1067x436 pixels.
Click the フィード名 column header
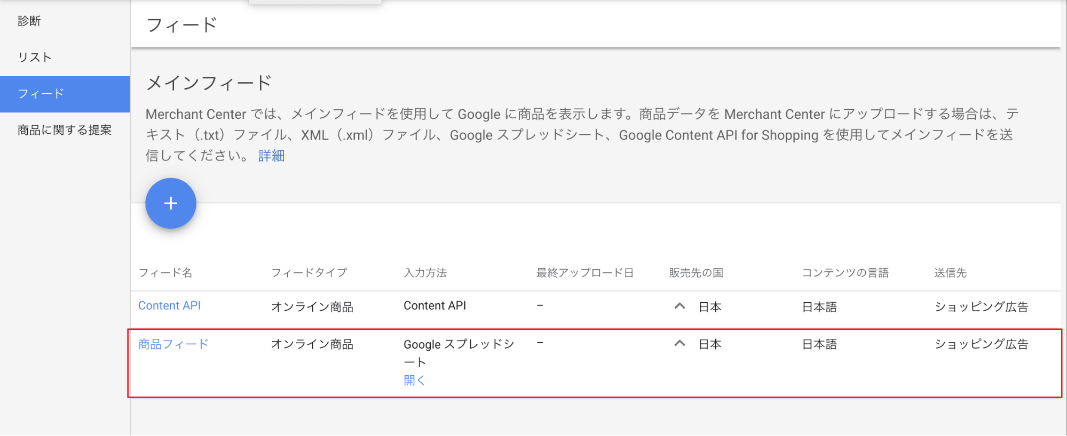[x=165, y=273]
